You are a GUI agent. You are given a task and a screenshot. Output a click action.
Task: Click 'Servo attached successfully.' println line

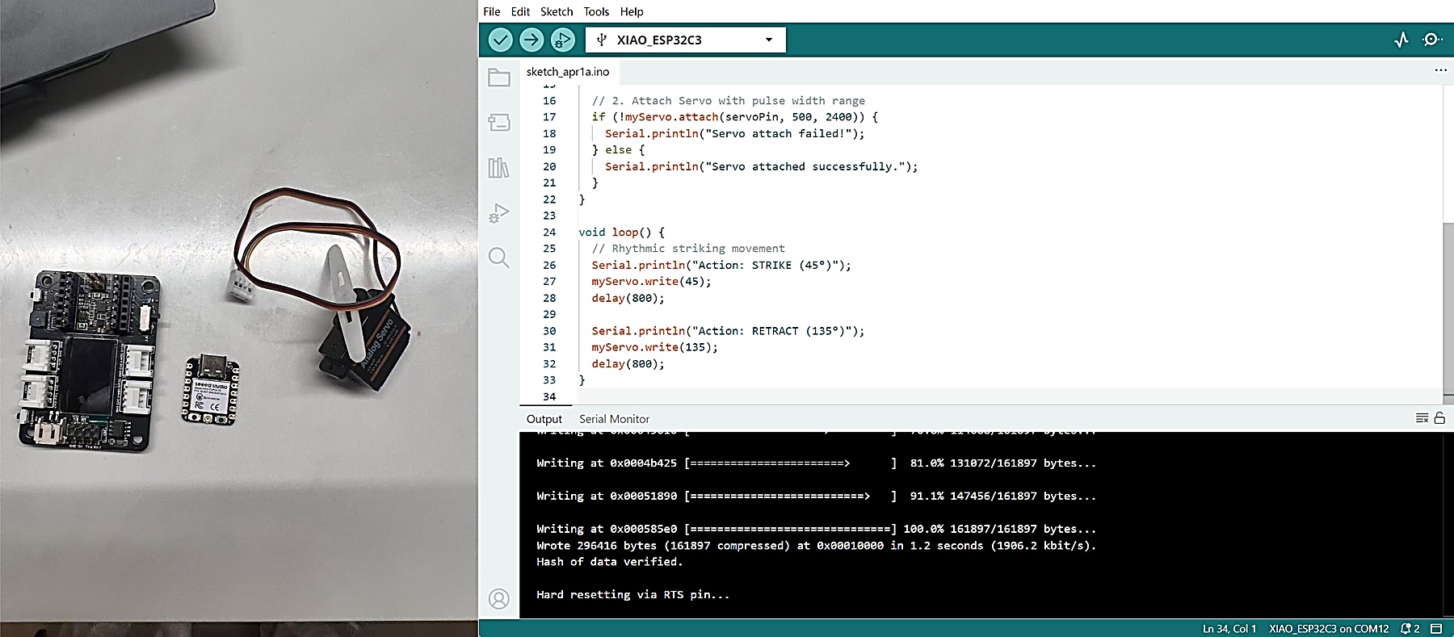pos(761,166)
